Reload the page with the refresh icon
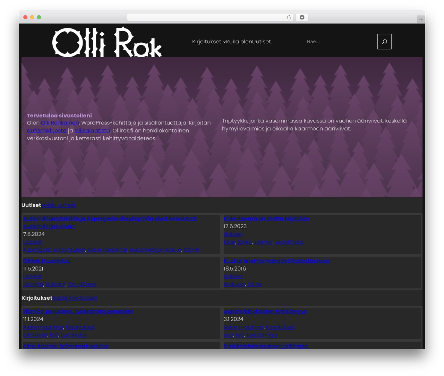 (x=289, y=17)
